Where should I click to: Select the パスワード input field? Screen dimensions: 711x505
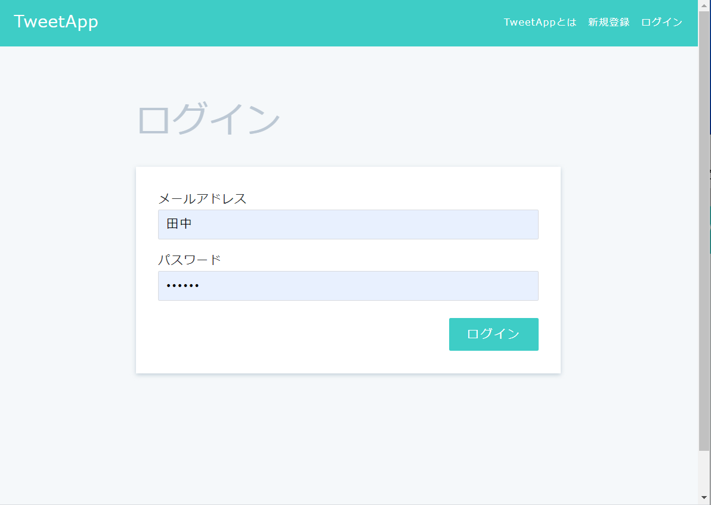click(x=348, y=286)
